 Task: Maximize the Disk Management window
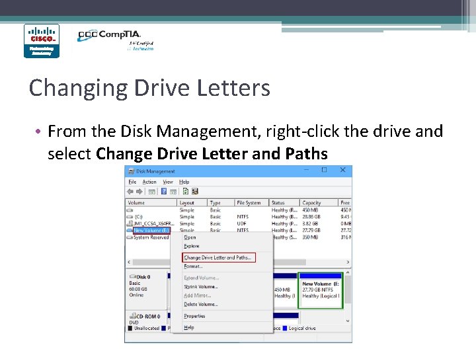[x=324, y=170]
